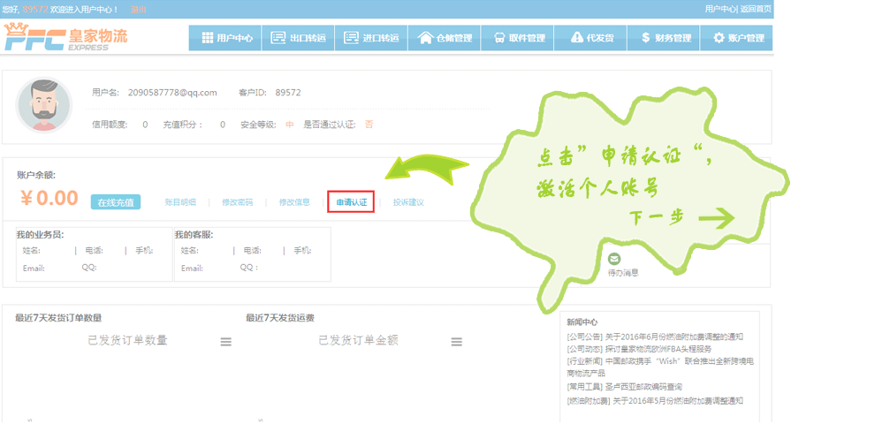Viewport: 875px width, 424px height.
Task: Open the 账目明细 link
Action: tap(180, 202)
